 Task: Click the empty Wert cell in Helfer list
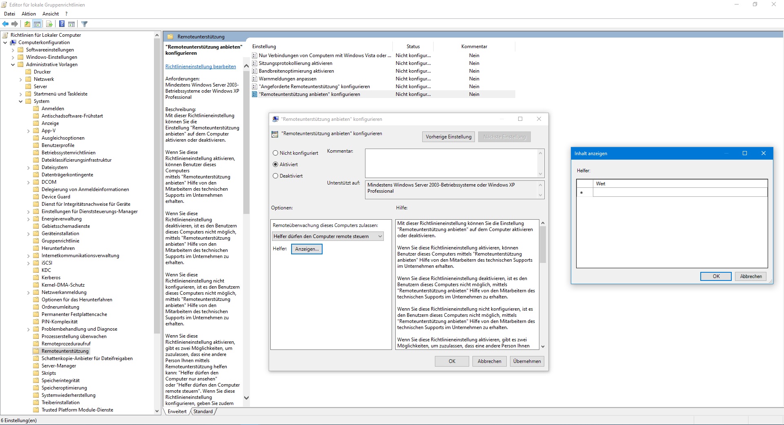680,192
